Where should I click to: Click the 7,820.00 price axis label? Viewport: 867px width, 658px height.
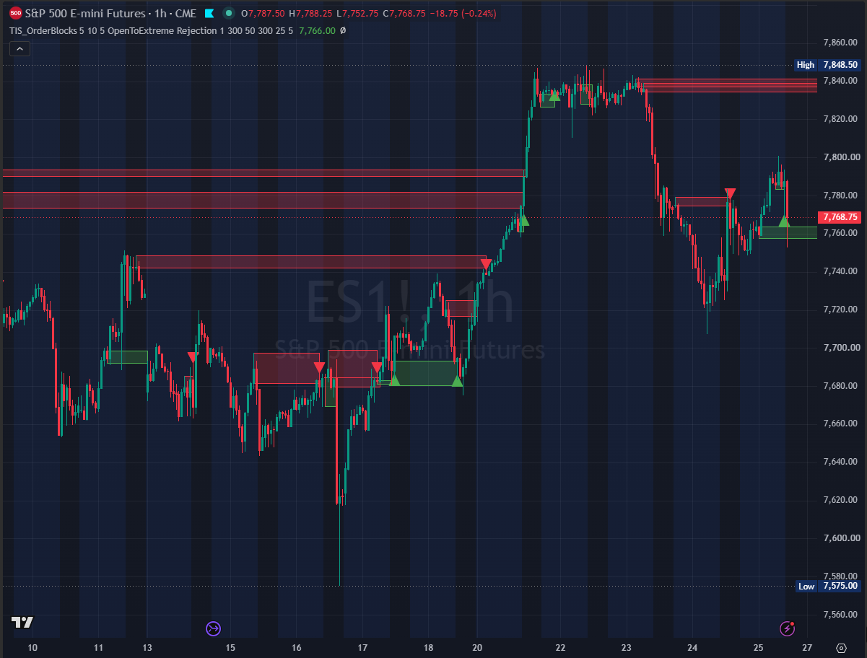coord(841,119)
